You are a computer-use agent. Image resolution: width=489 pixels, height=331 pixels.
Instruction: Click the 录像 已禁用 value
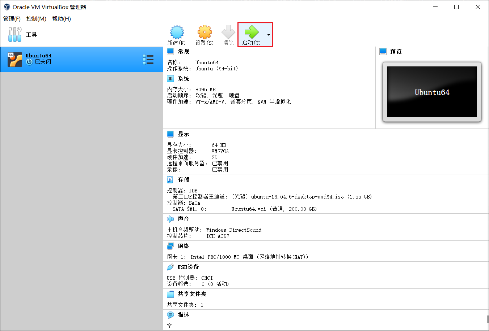[220, 170]
